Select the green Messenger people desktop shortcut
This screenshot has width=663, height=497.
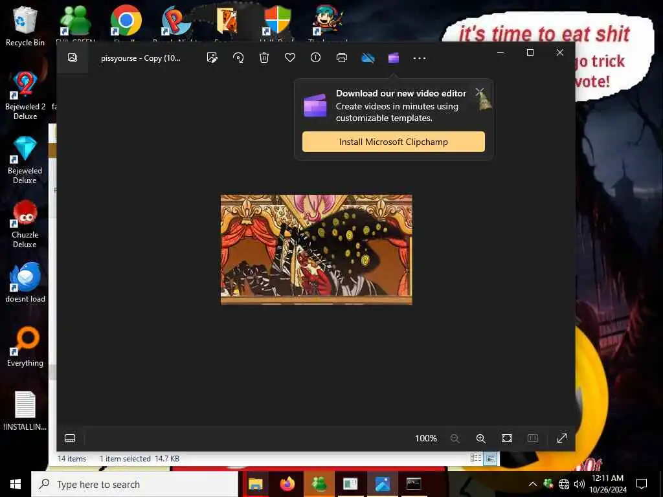(76, 21)
